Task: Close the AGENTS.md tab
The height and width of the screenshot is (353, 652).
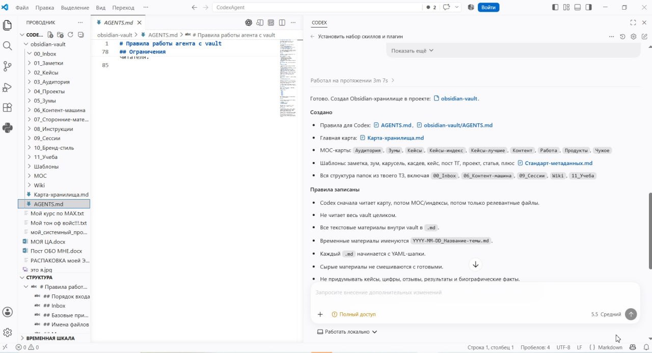Action: click(139, 22)
